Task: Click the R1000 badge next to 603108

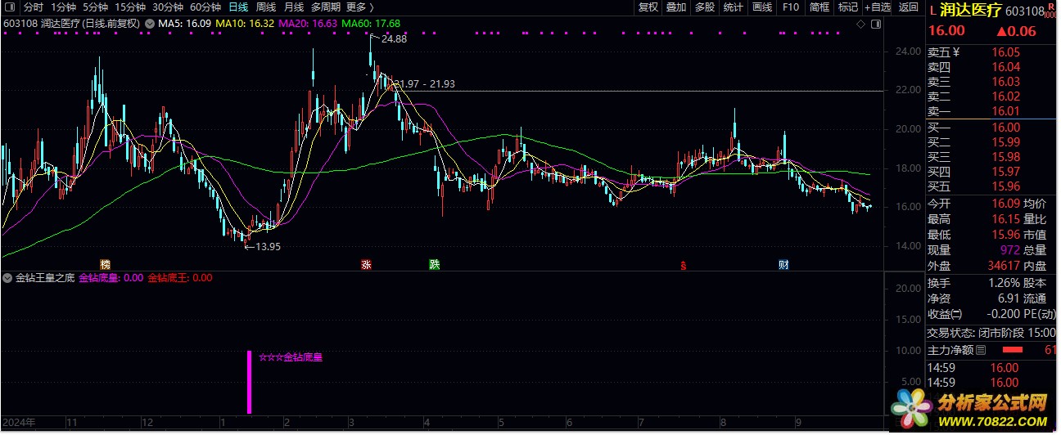Action: pos(1051,11)
